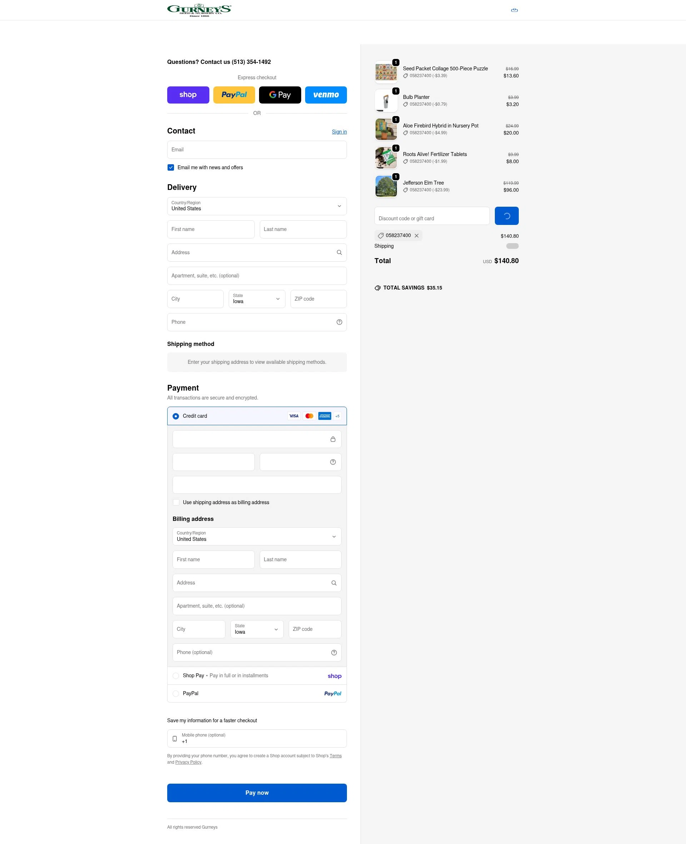The height and width of the screenshot is (844, 686).
Task: Click the Sign in link
Action: pos(339,132)
